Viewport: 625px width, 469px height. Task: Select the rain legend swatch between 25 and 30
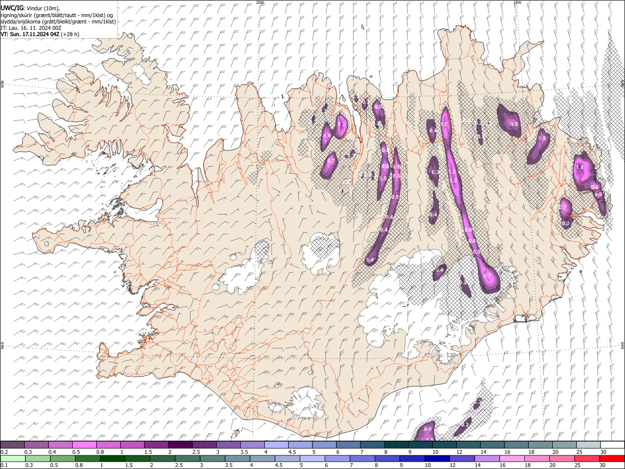click(586, 458)
